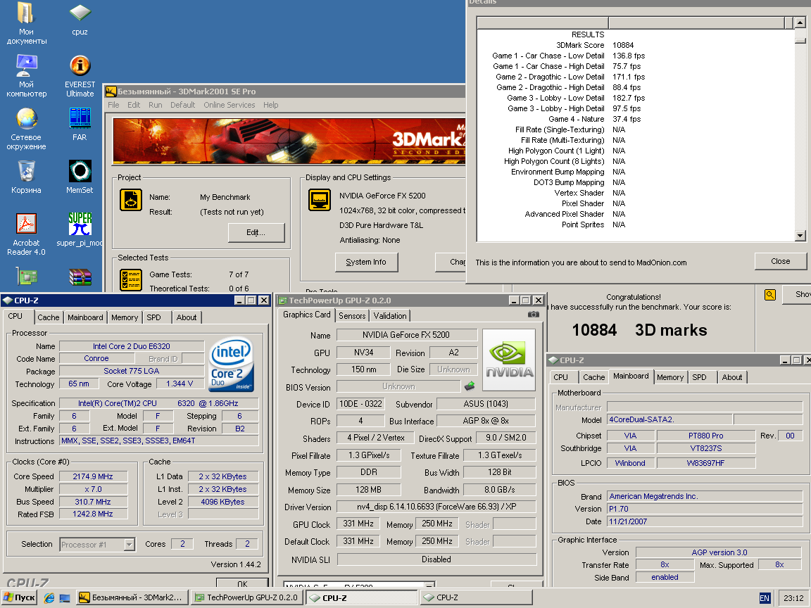Click the yellow magnifier icon near results
This screenshot has height=608, width=811.
click(x=769, y=295)
